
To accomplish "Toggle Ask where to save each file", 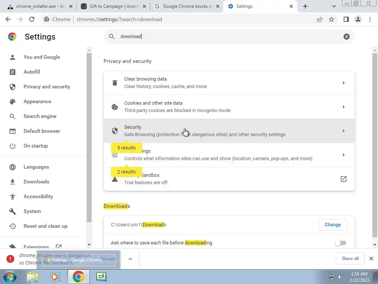I will tap(340, 243).
